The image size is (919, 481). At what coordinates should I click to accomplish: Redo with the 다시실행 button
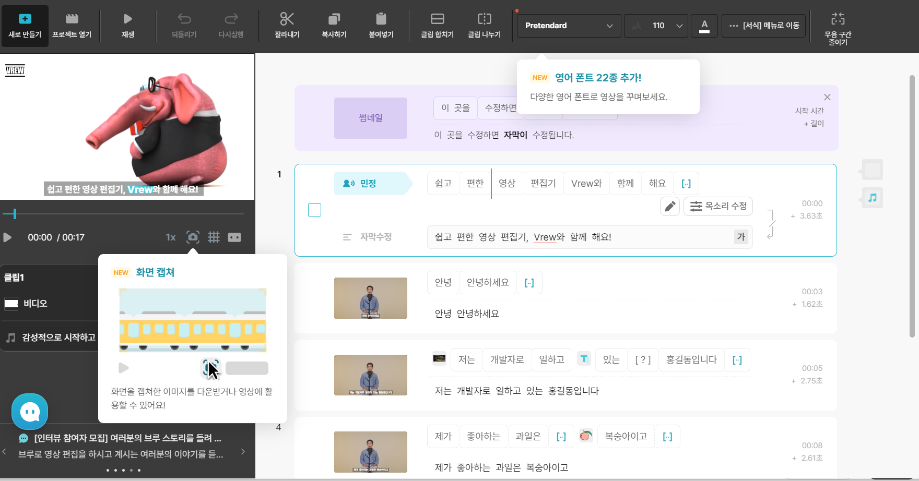(x=231, y=26)
